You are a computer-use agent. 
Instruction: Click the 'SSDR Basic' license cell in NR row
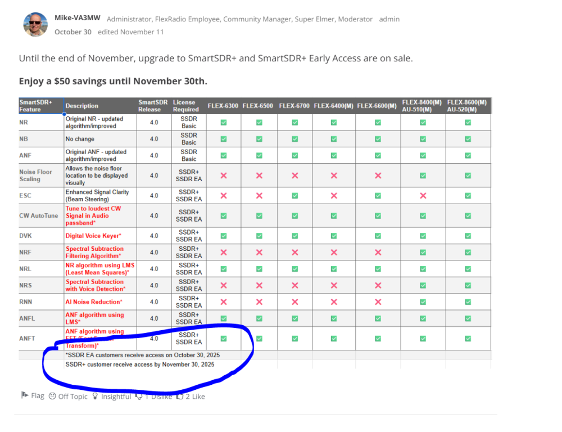tap(188, 123)
